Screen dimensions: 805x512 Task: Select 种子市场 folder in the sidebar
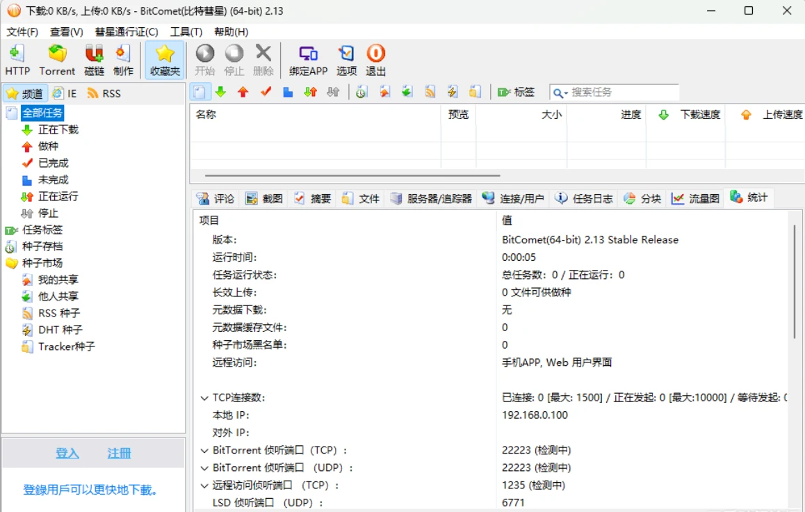(42, 263)
